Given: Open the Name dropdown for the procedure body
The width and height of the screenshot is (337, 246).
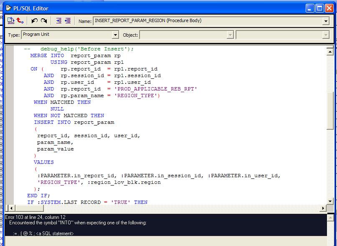Looking at the screenshot, I should click(x=326, y=21).
